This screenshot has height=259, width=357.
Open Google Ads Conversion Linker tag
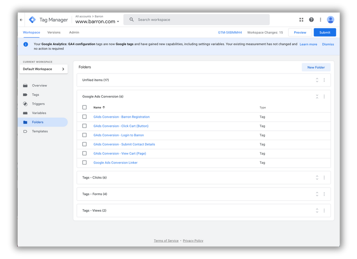(x=115, y=163)
